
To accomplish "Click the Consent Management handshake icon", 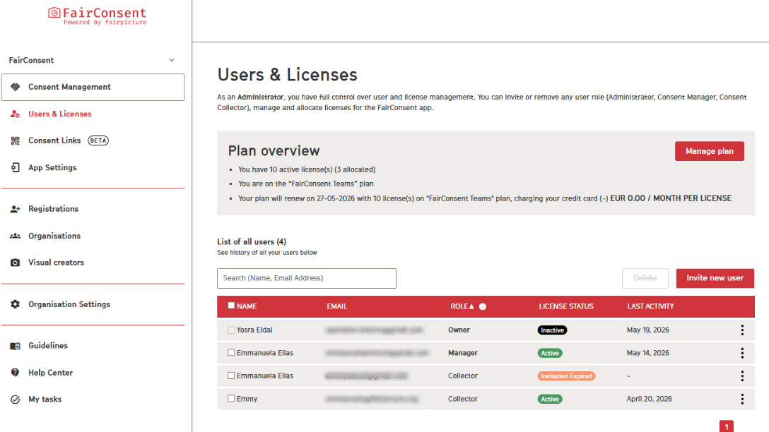I will pyautogui.click(x=16, y=87).
